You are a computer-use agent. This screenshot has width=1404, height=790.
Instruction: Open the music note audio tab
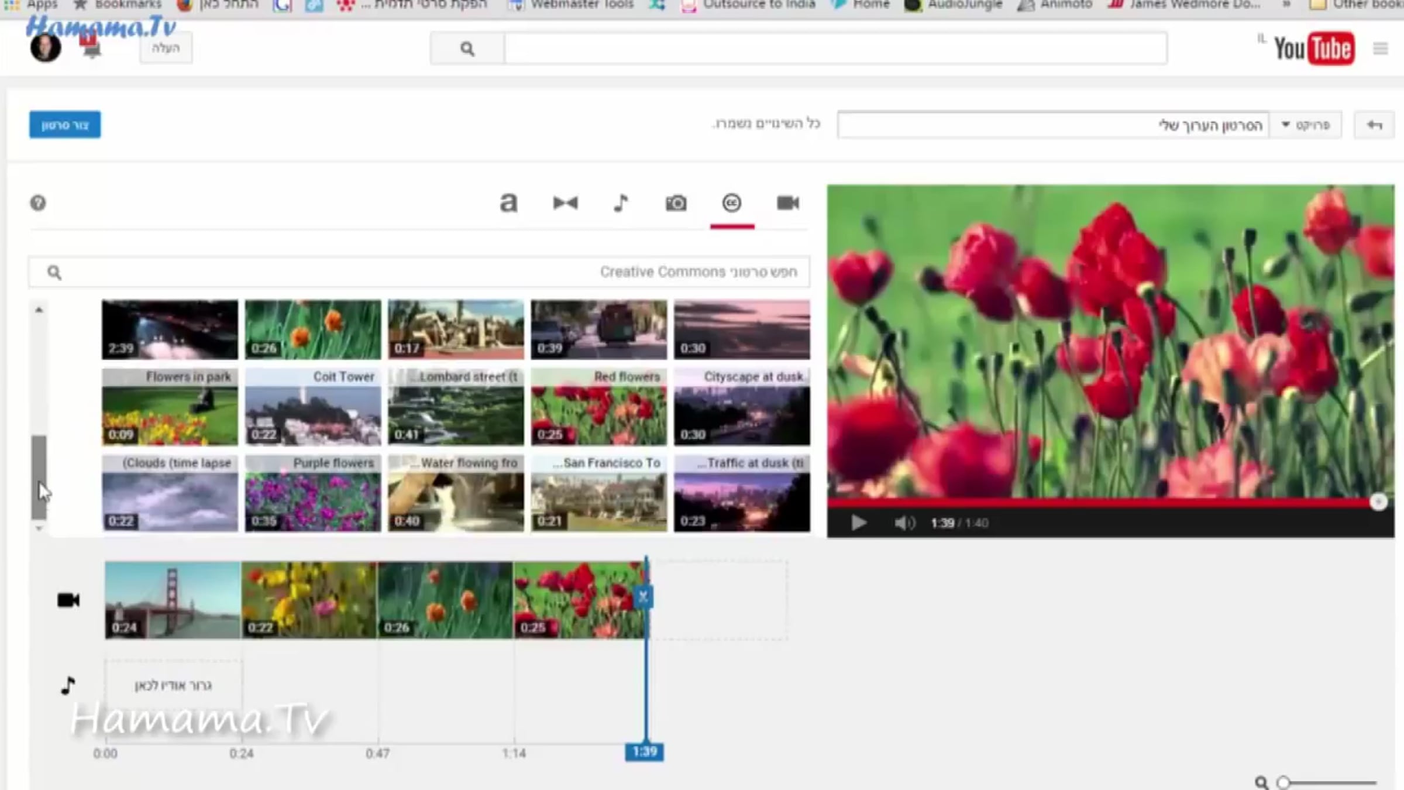click(621, 203)
